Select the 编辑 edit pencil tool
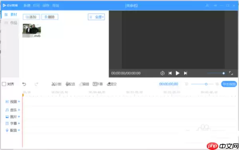Viewport: 239px width, 150px height. pos(84,84)
